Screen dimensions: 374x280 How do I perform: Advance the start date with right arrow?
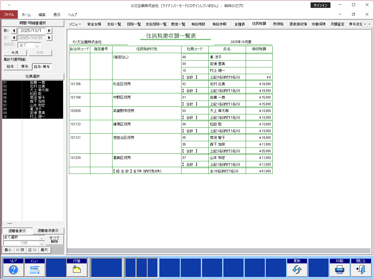(49, 31)
